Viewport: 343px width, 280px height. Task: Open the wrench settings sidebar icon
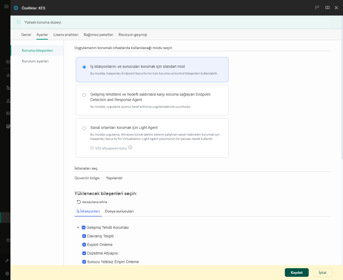7,260
